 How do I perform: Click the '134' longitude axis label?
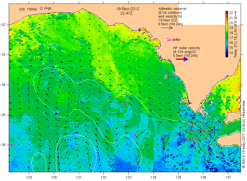(153, 177)
